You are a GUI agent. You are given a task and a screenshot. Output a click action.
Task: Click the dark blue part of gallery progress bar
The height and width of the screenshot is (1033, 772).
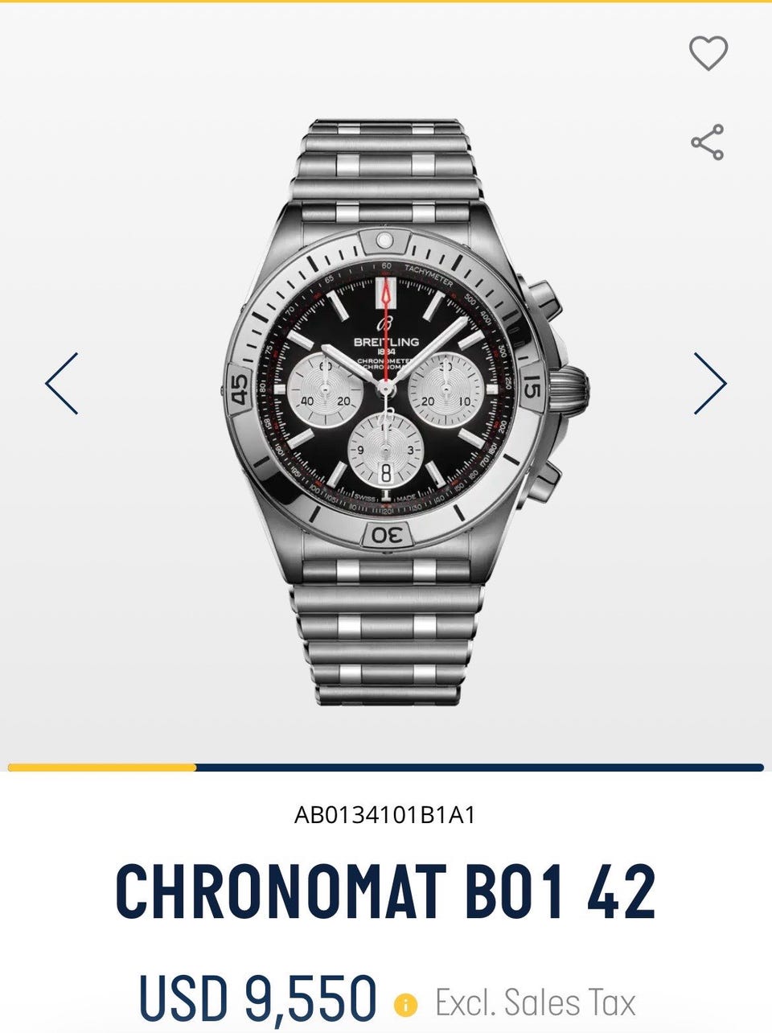480,768
